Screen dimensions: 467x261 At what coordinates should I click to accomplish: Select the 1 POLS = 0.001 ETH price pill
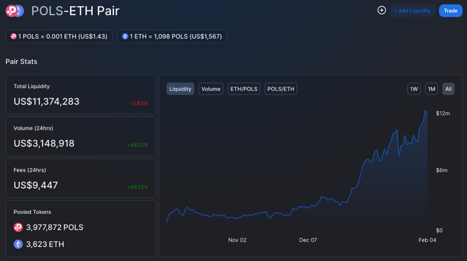(59, 36)
